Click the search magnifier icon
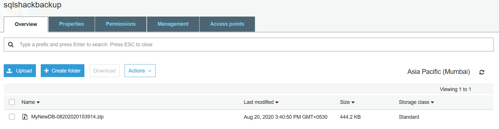 coord(11,45)
